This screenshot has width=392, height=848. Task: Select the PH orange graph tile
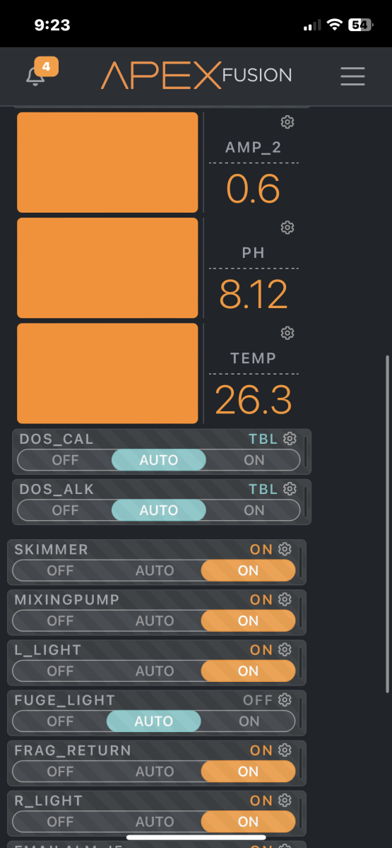[x=107, y=268]
